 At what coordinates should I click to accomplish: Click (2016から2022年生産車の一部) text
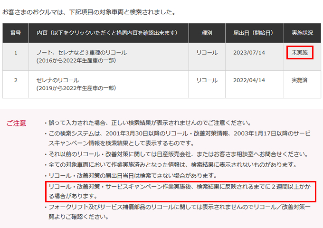76,60
